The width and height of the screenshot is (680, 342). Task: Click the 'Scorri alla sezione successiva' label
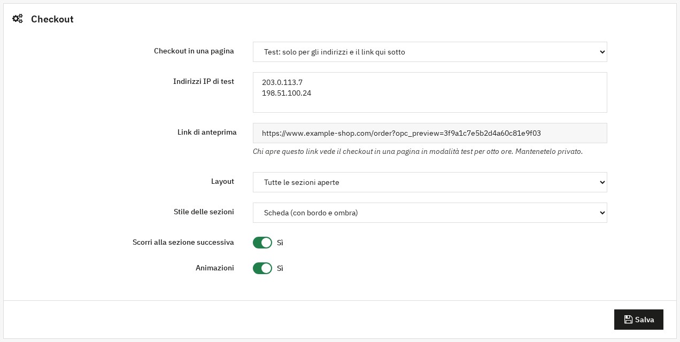[183, 243]
